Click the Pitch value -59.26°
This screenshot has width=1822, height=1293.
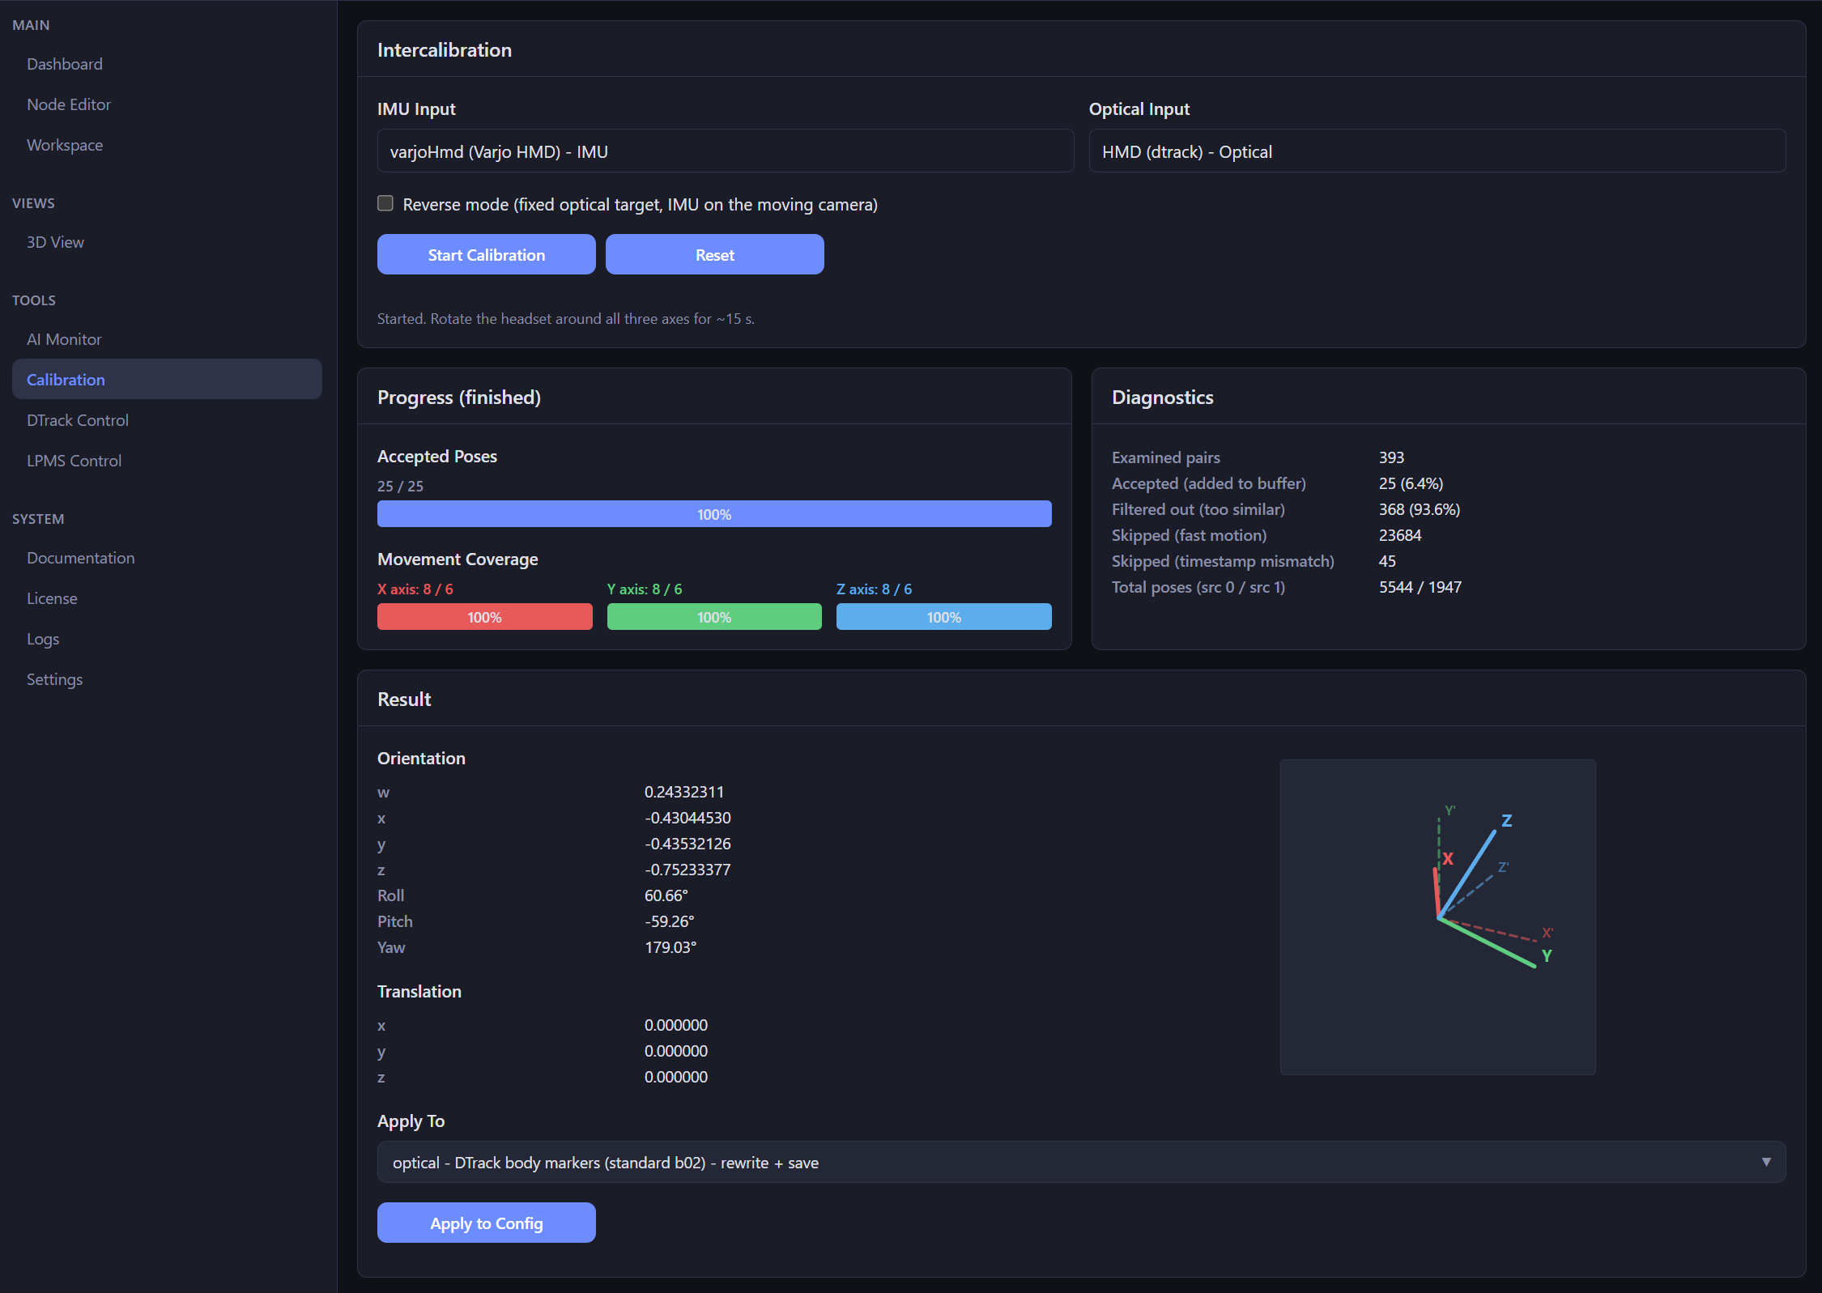coord(670,921)
